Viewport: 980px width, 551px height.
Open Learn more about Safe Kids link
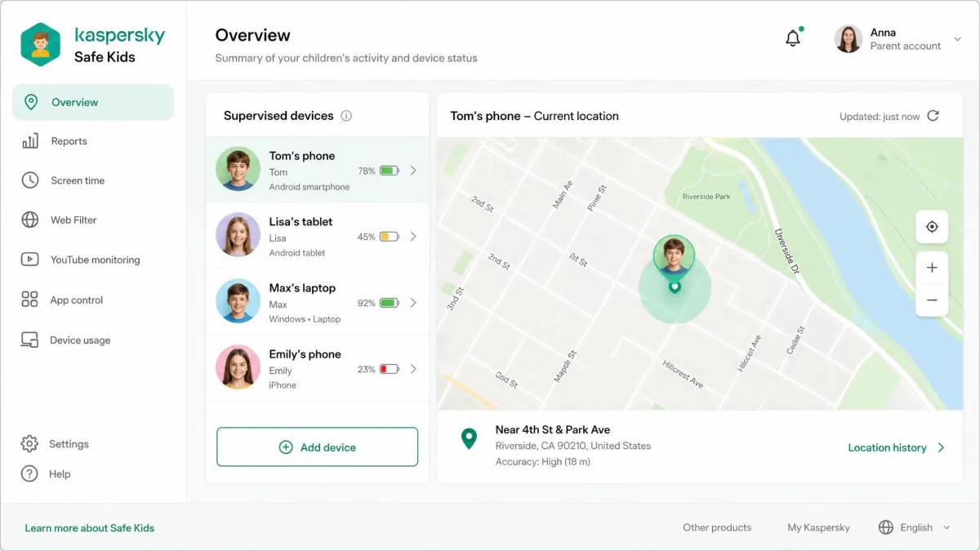coord(89,528)
